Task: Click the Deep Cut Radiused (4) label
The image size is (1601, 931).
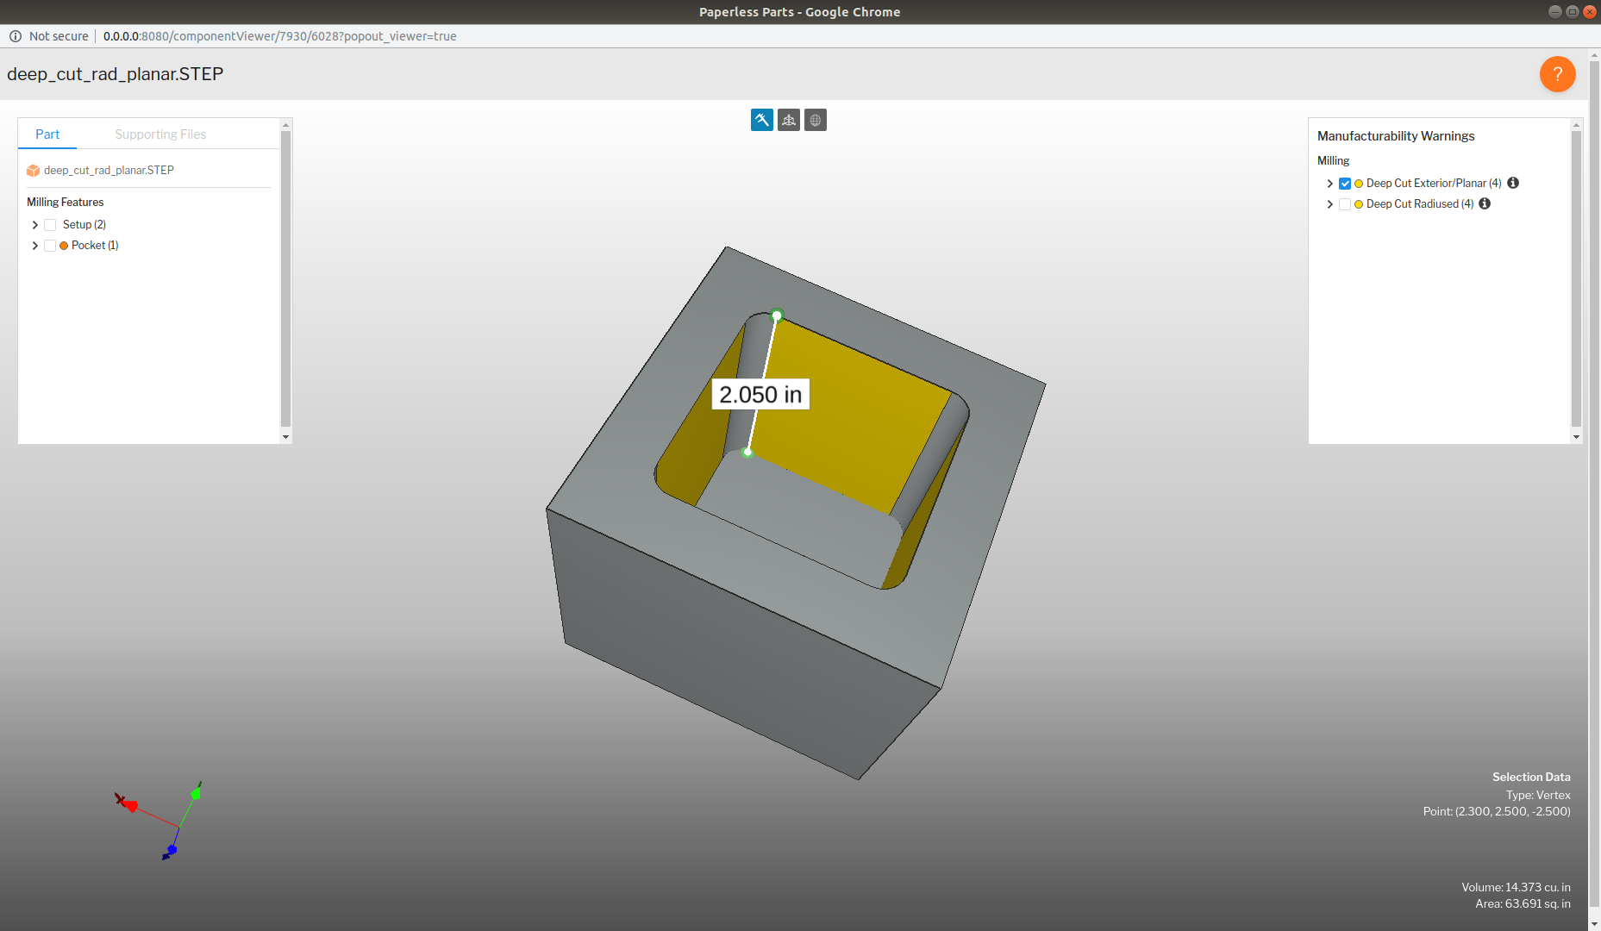Action: [x=1420, y=203]
